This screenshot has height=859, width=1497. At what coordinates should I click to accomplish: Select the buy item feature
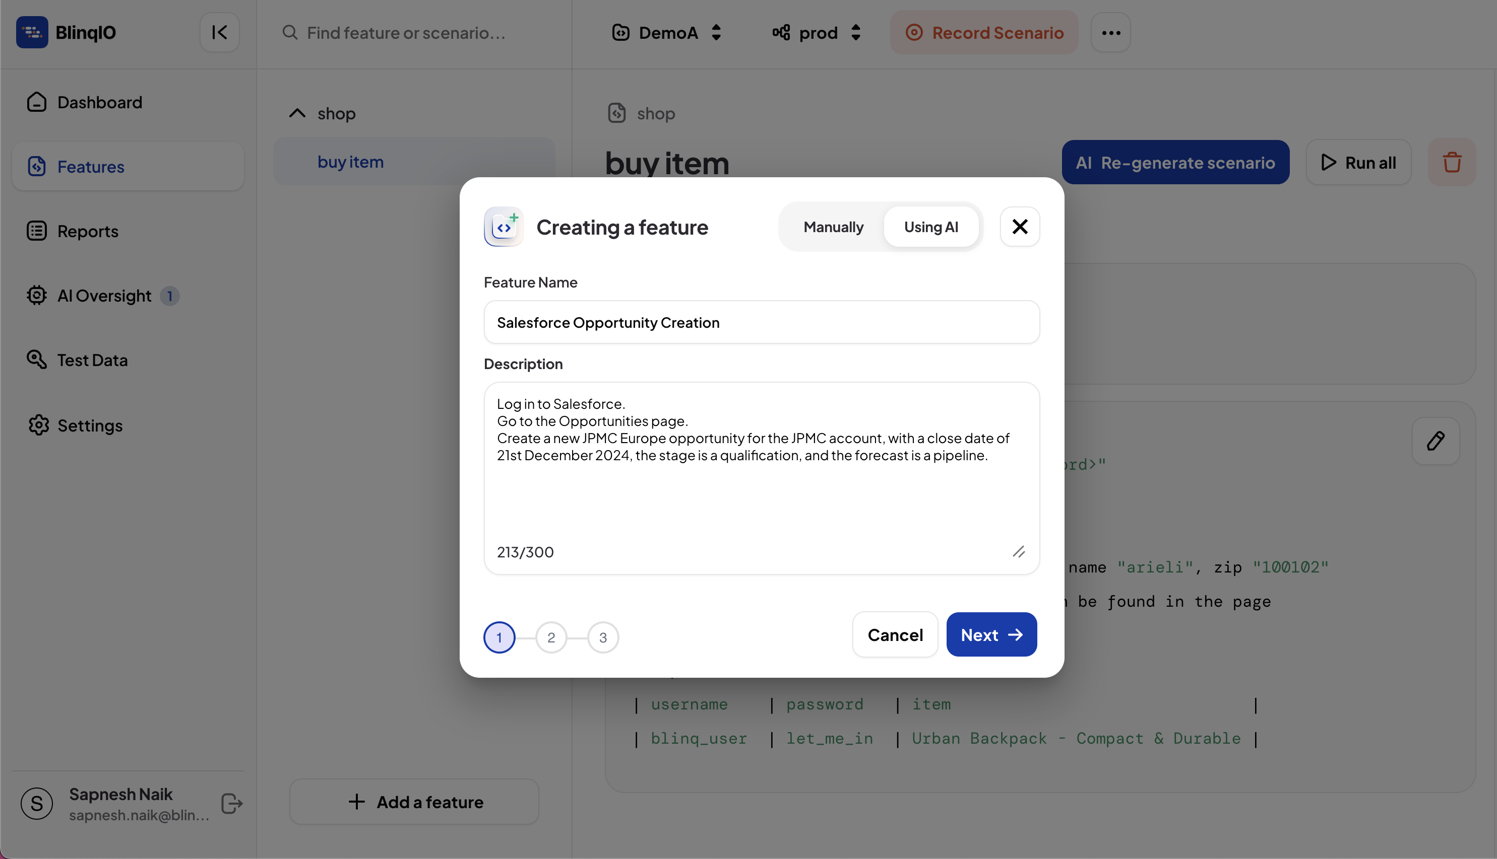(414, 162)
